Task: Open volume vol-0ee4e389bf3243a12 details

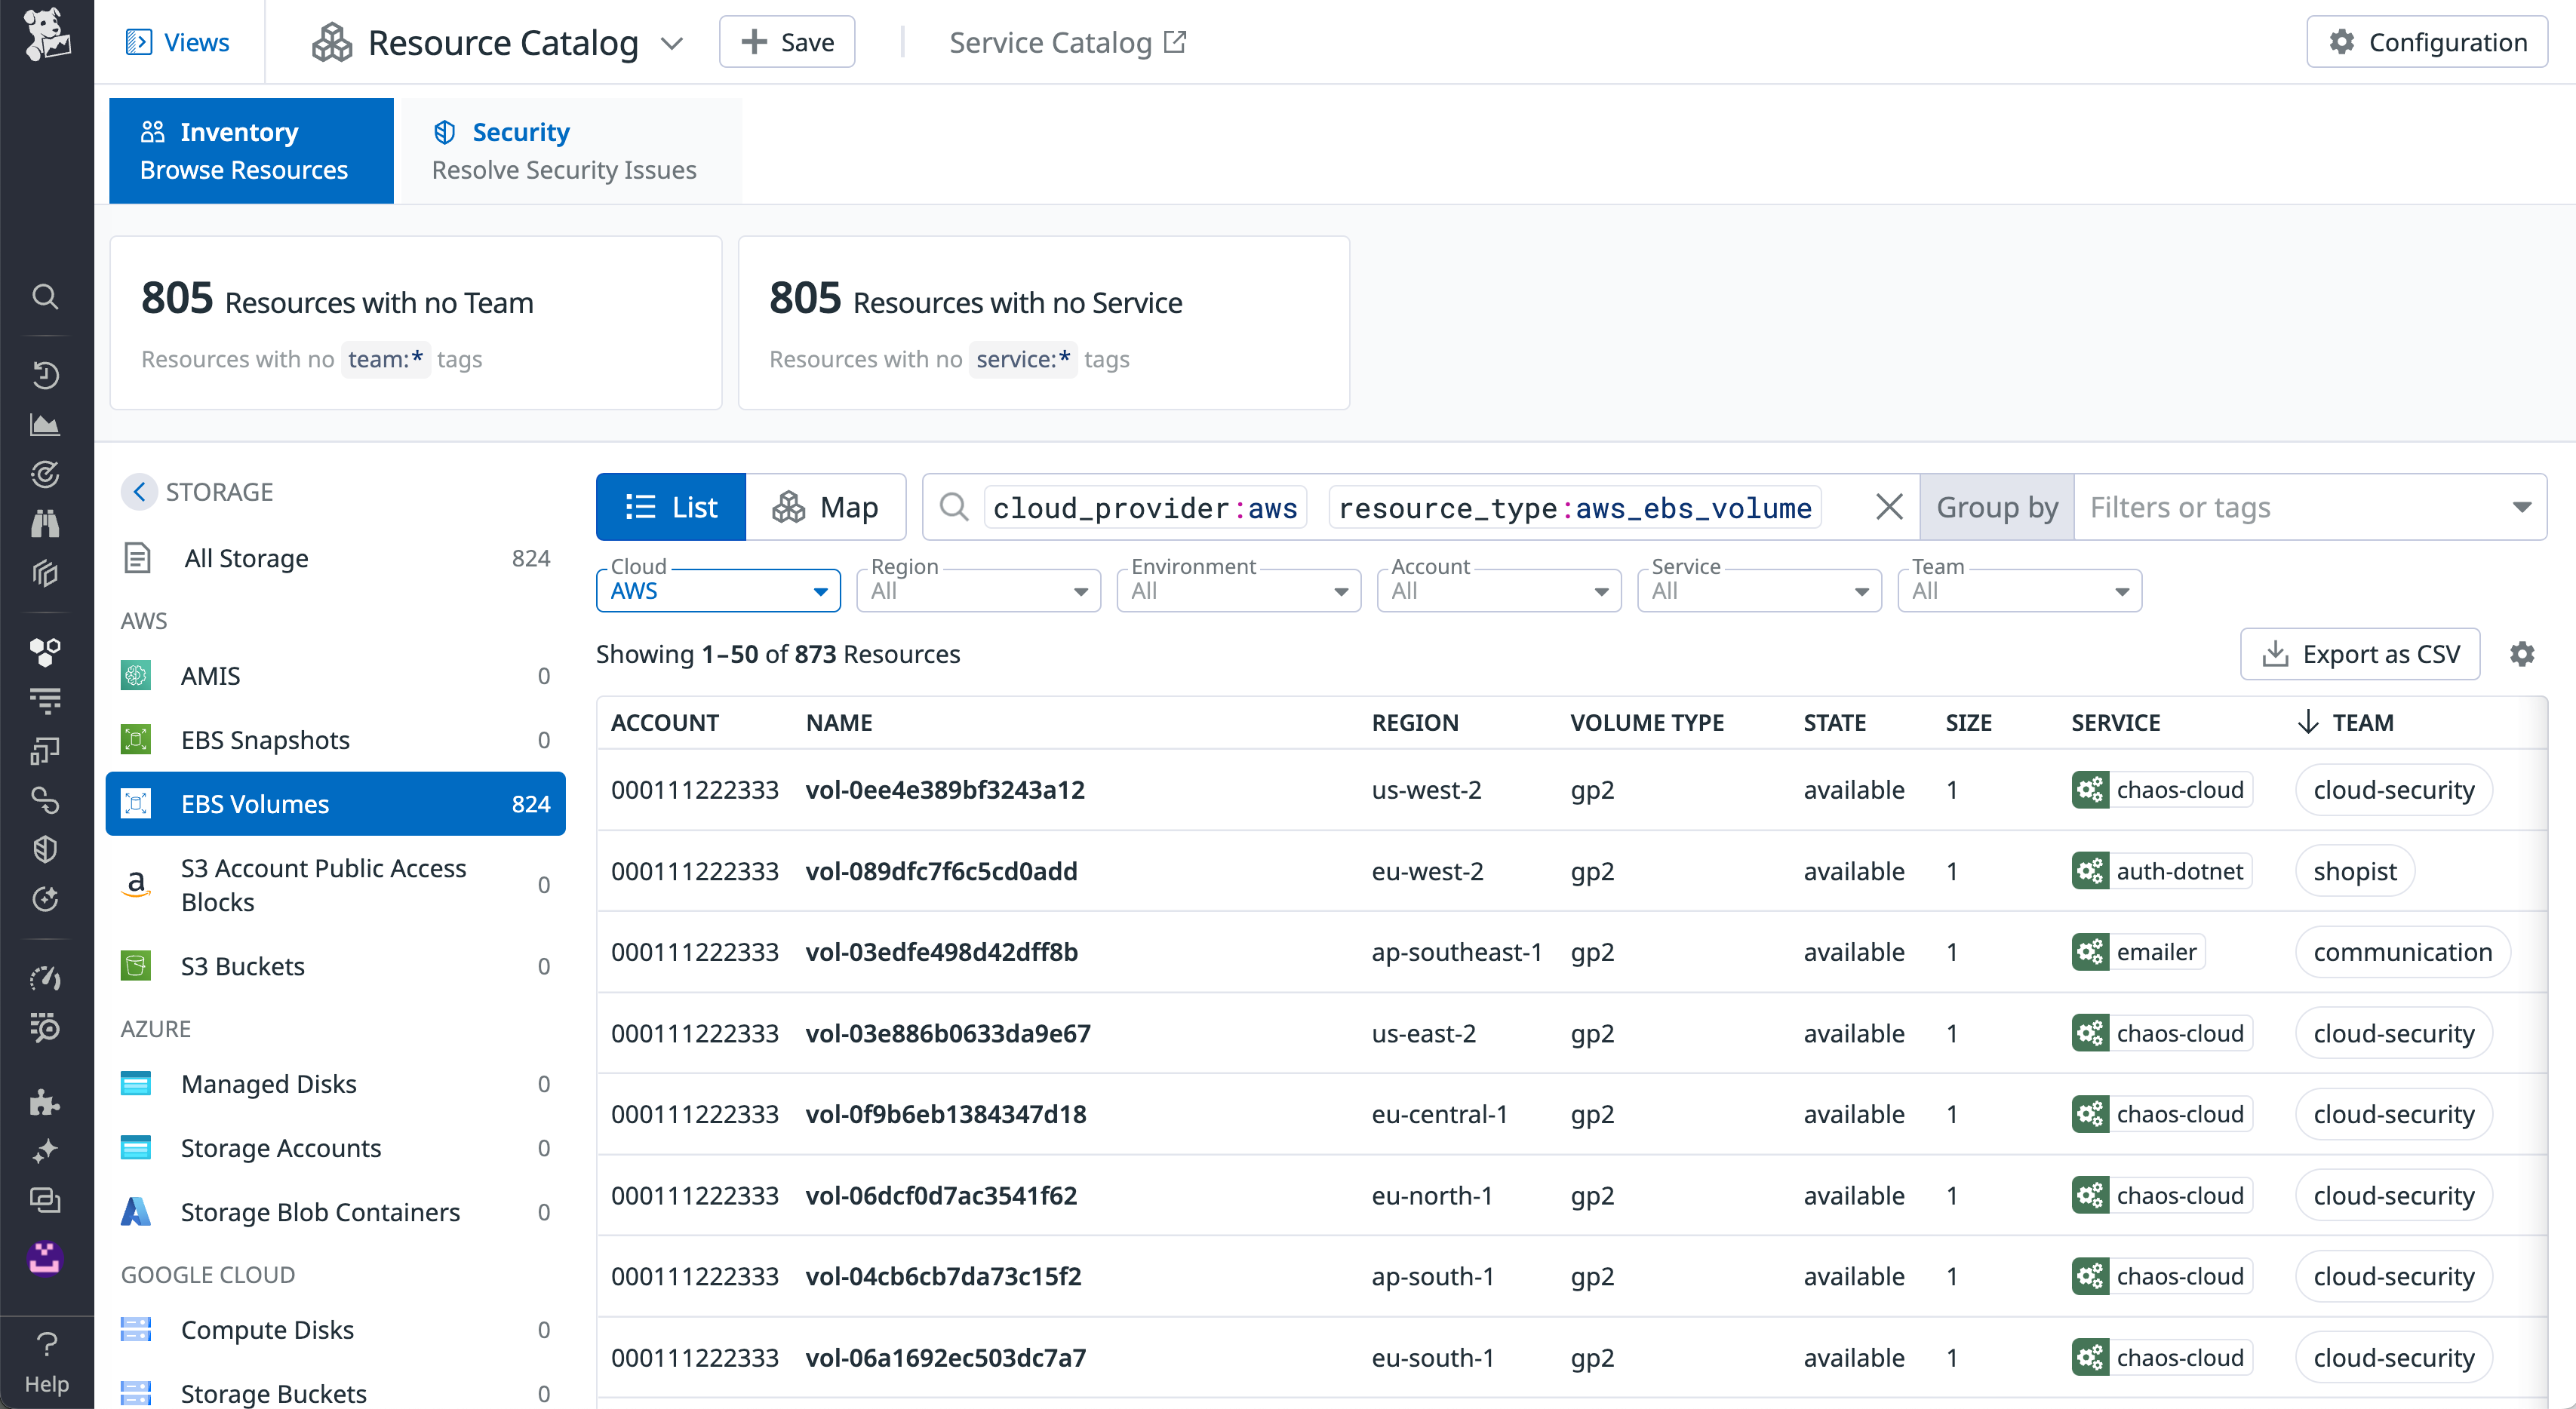Action: point(944,789)
